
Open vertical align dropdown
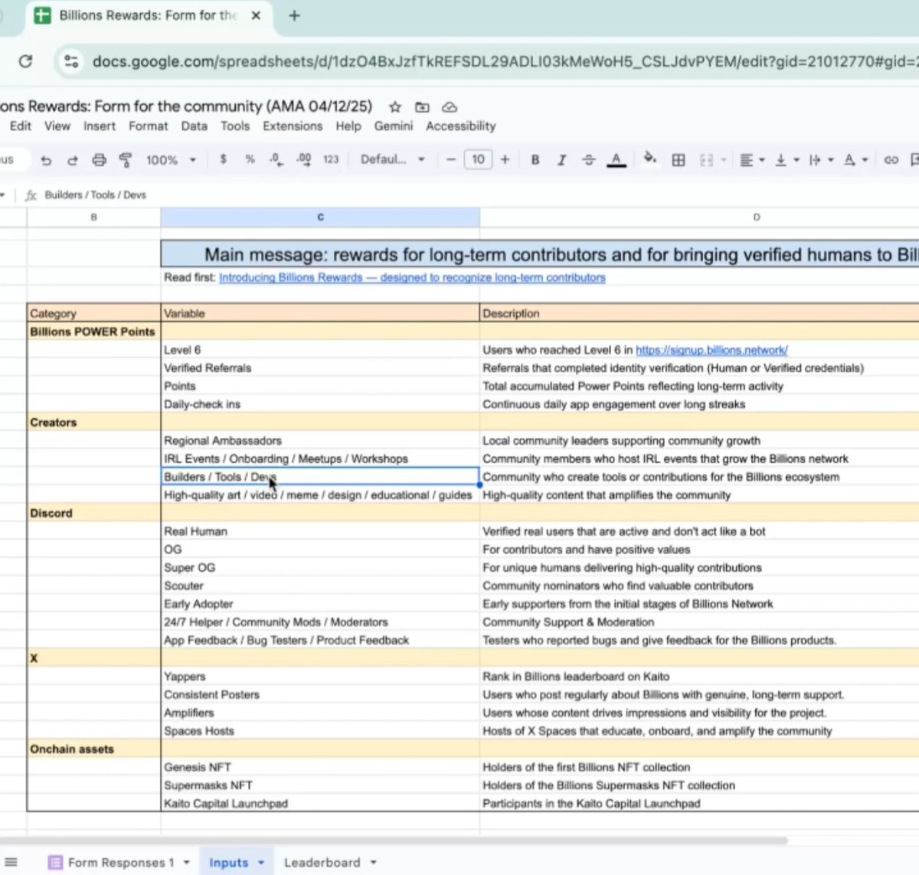[x=787, y=160]
